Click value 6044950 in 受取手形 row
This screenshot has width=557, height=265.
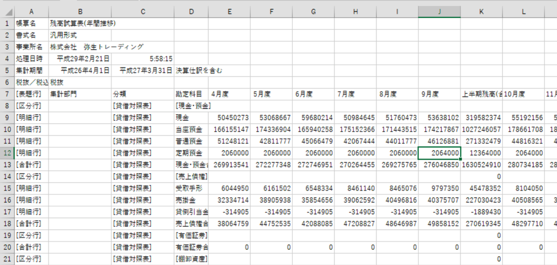[x=230, y=189]
